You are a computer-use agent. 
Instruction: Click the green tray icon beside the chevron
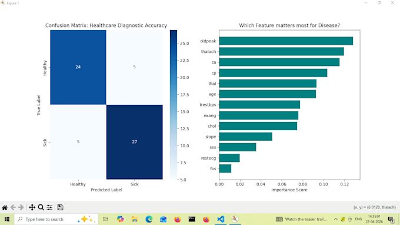(x=343, y=219)
